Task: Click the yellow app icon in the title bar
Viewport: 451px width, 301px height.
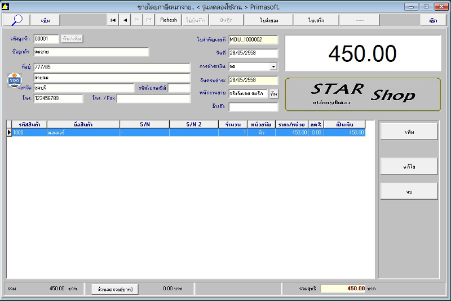Action: [6, 6]
